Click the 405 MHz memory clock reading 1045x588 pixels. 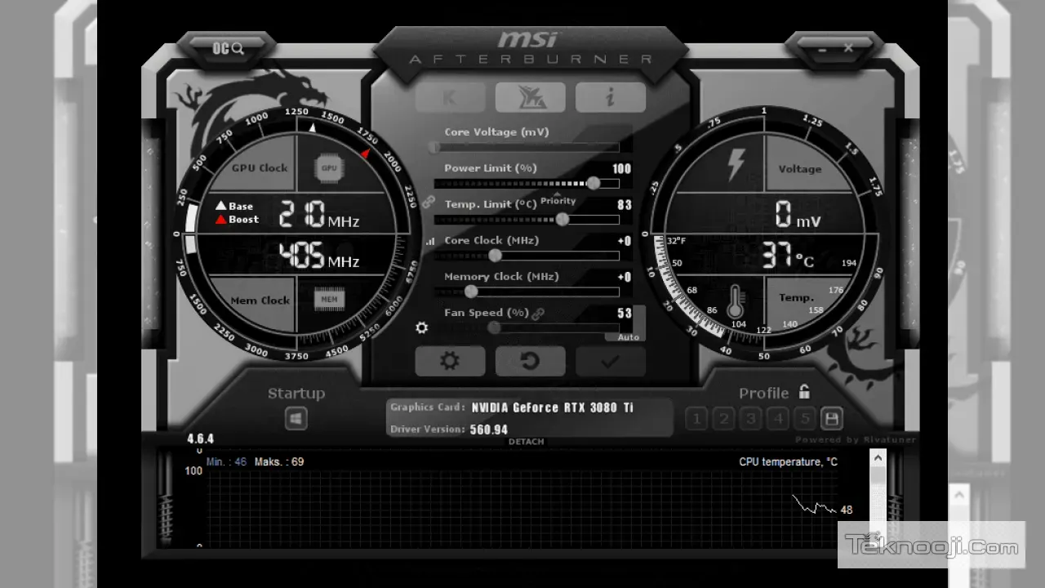point(319,256)
